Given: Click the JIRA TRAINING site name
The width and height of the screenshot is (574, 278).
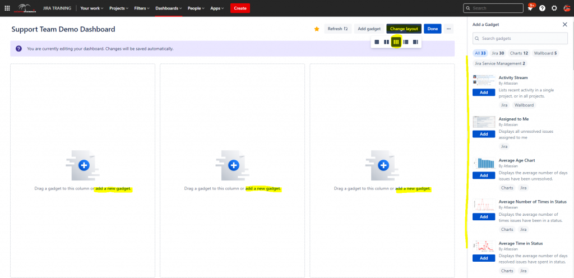Looking at the screenshot, I should pos(57,8).
